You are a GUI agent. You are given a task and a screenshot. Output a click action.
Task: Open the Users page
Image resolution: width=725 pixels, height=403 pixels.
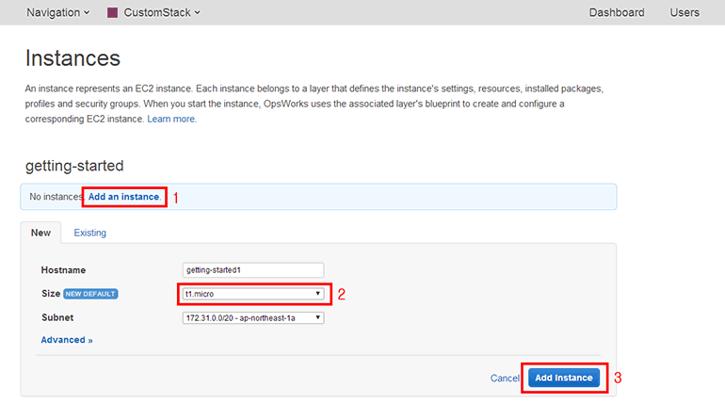pos(685,12)
